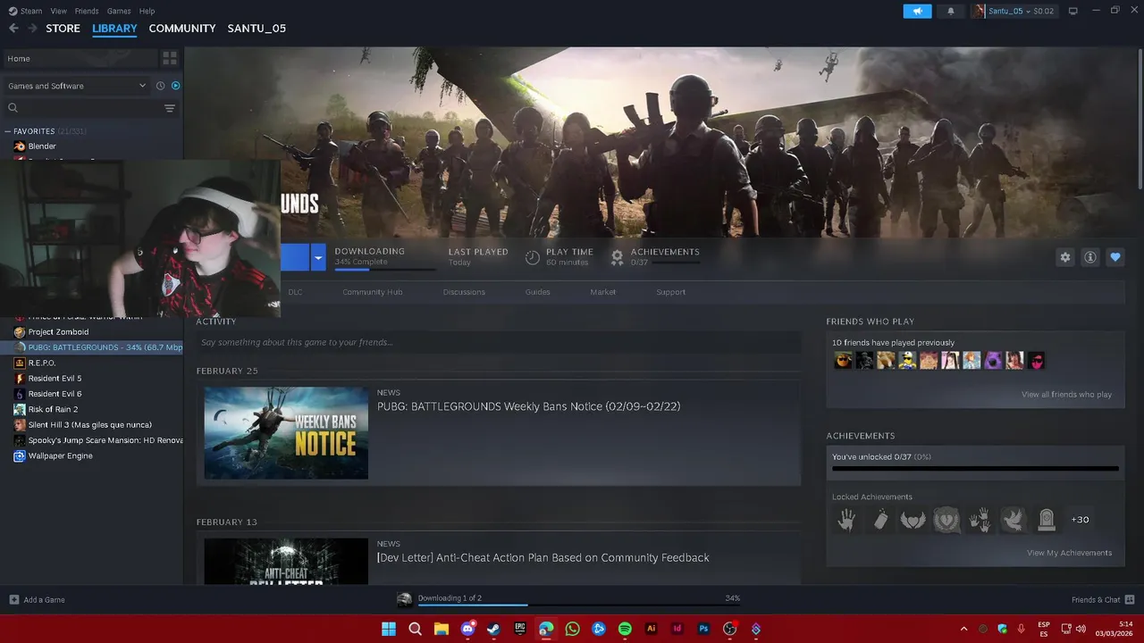
Task: Toggle show ready to play filter
Action: click(175, 86)
